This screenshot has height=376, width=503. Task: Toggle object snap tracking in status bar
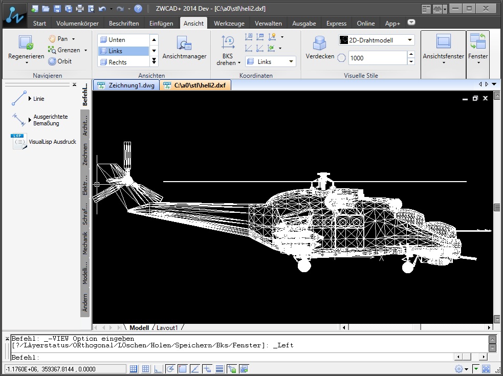[195, 369]
